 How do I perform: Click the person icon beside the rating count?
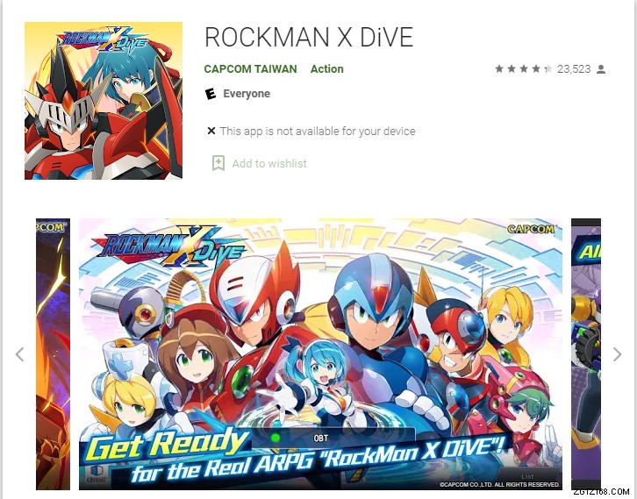click(601, 69)
